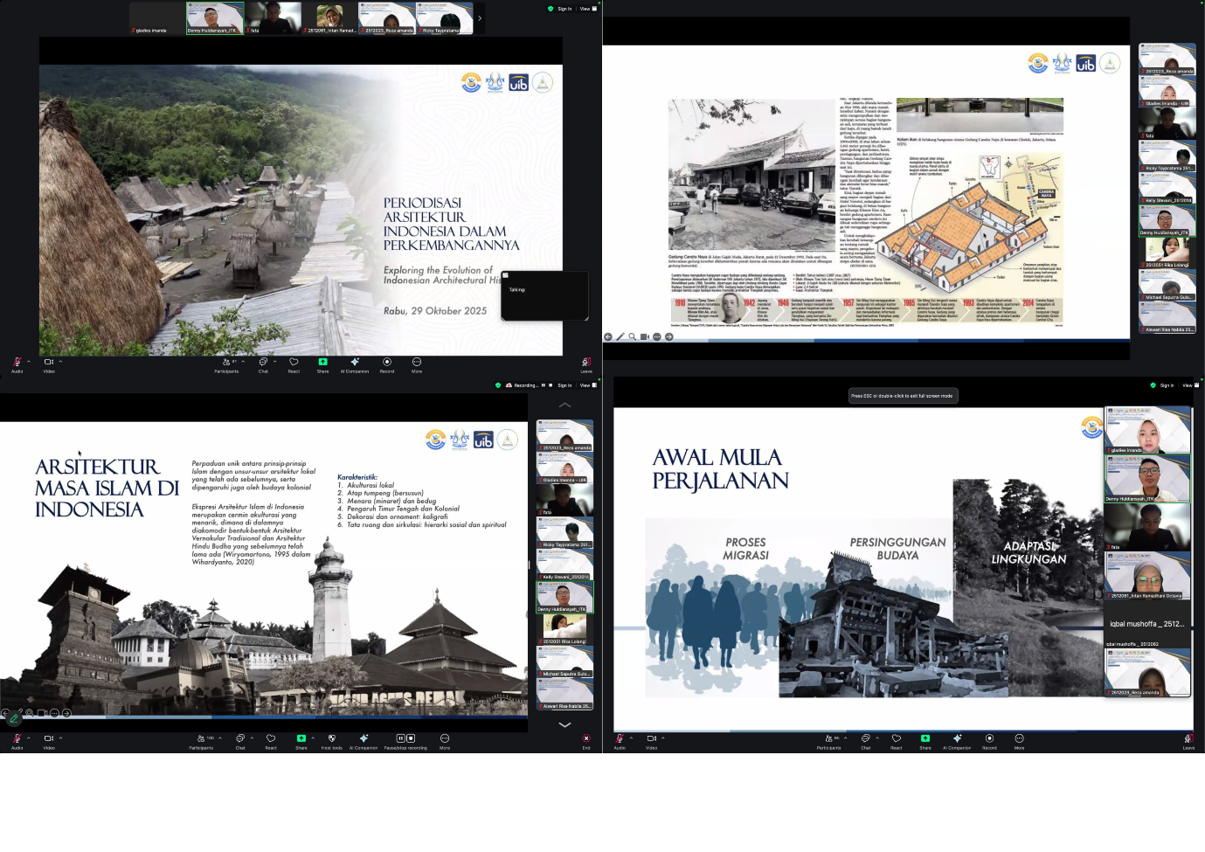Viewport: 1205px width, 852px height.
Task: Open AI Companion beside Pause/stop recording
Action: click(364, 738)
